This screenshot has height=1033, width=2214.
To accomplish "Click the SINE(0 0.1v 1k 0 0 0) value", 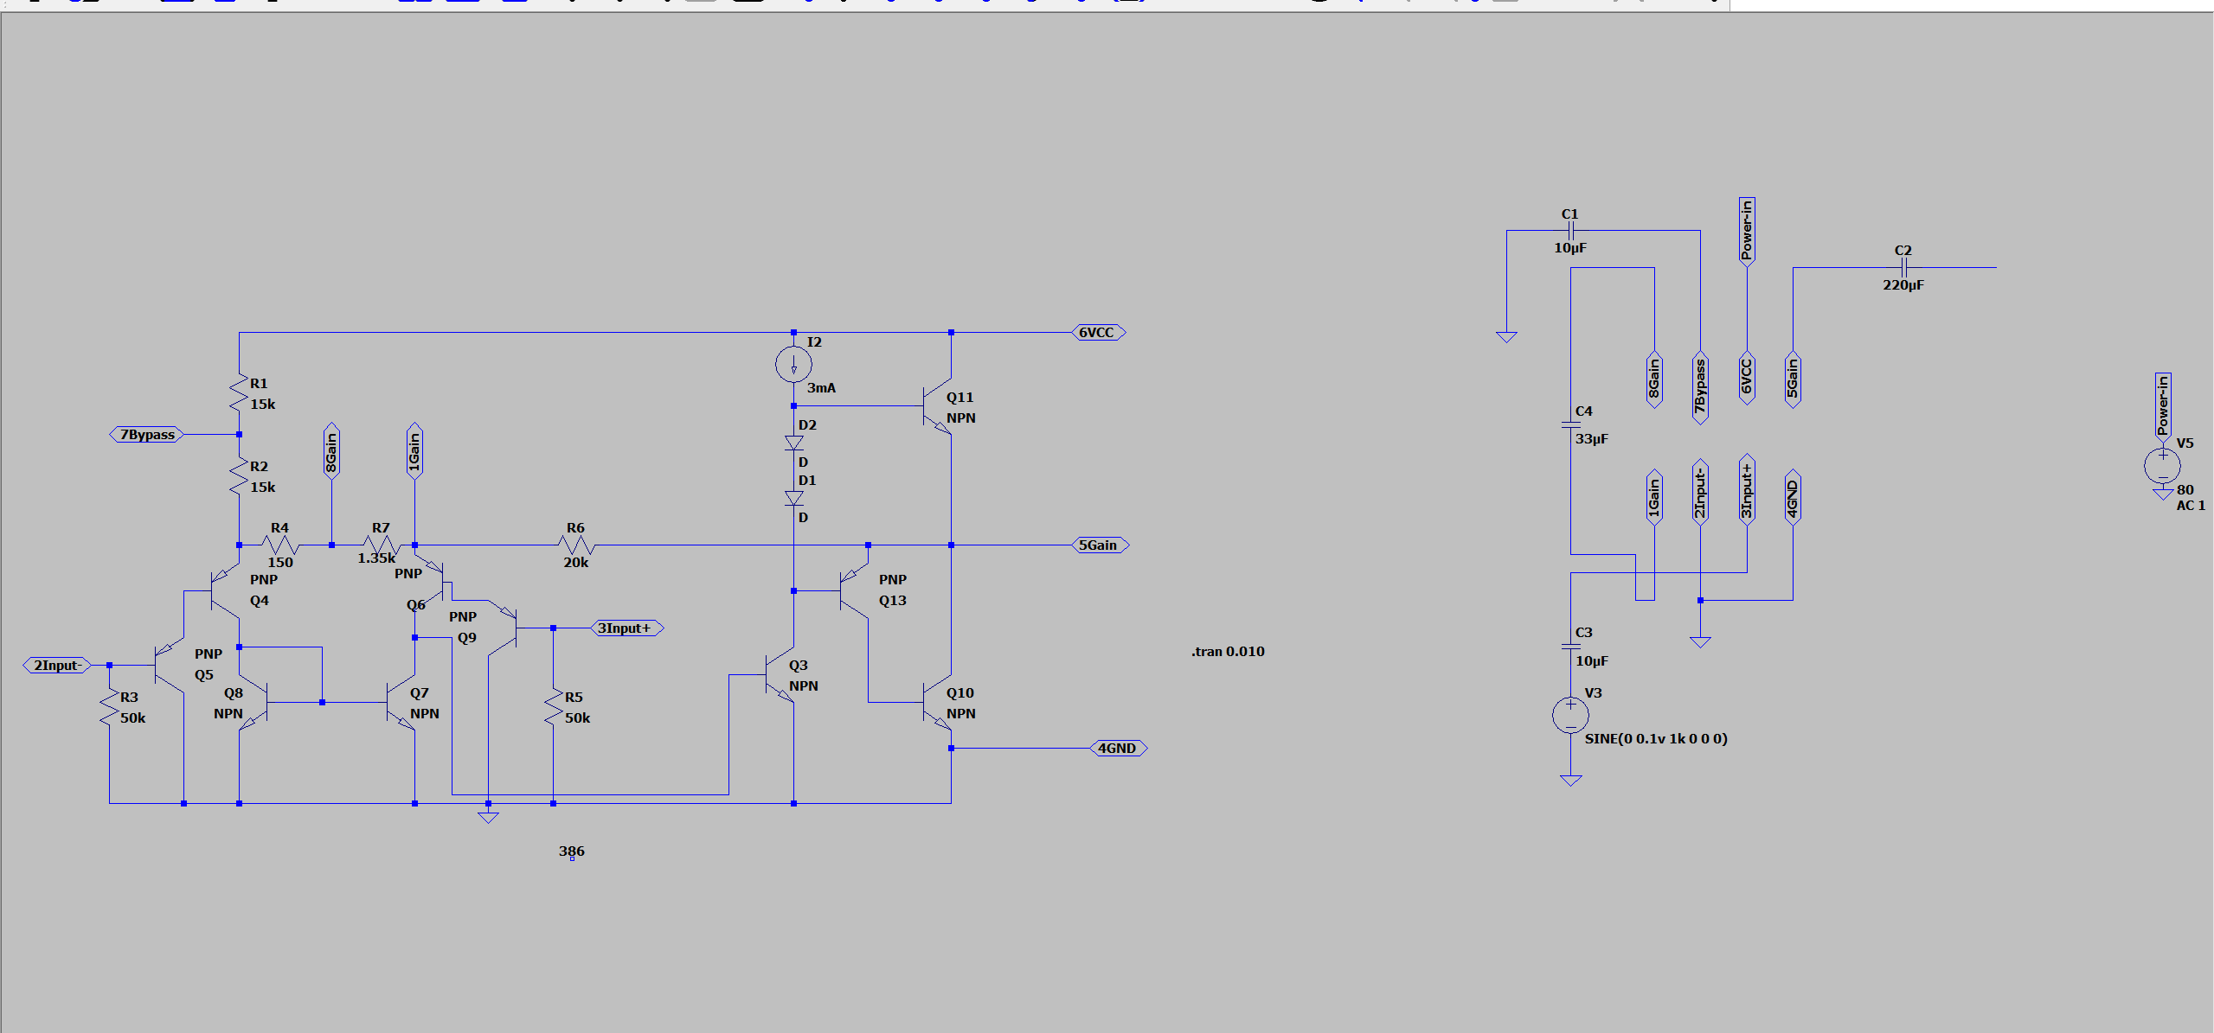I will point(1656,739).
